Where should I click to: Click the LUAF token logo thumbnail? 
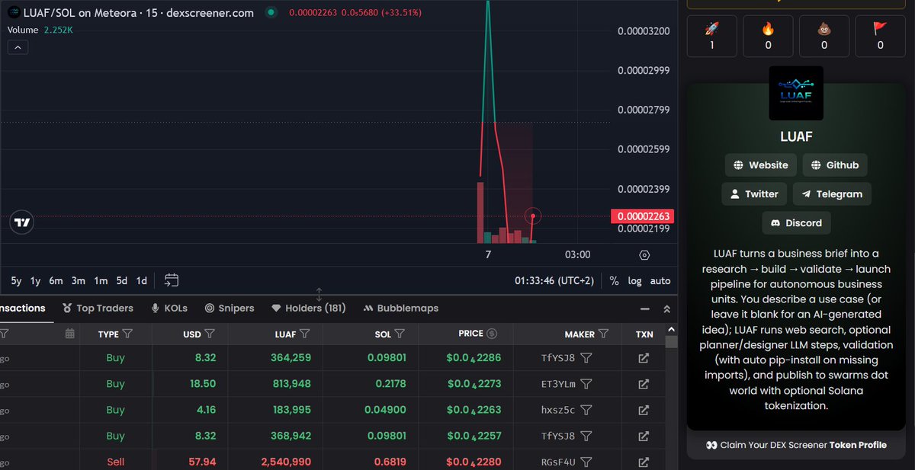click(796, 93)
